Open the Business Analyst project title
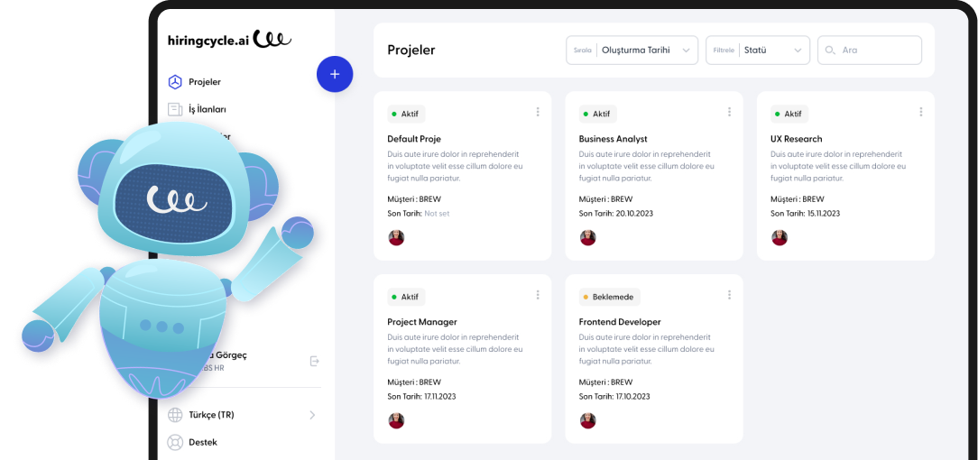 coord(613,139)
